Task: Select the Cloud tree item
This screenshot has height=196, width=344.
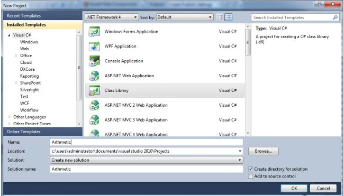Action: (26, 62)
